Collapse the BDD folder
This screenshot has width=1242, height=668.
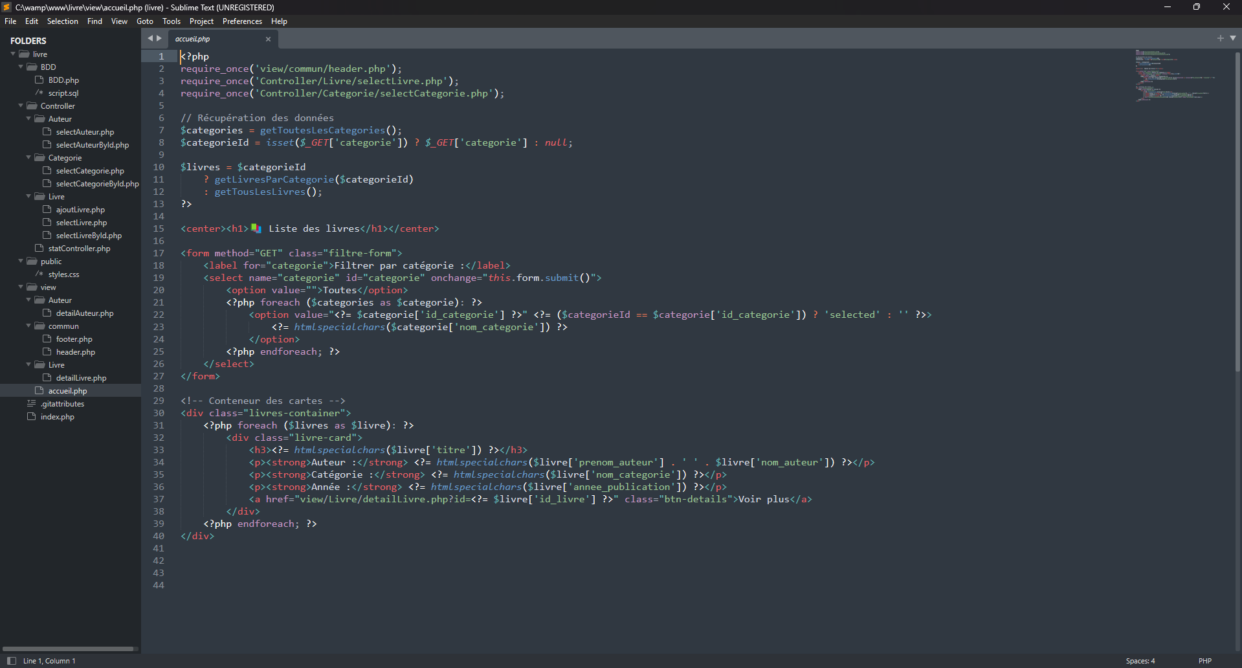pos(21,67)
